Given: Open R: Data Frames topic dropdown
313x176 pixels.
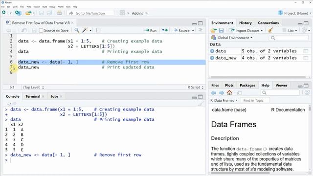Looking at the screenshot, I should click(224, 100).
